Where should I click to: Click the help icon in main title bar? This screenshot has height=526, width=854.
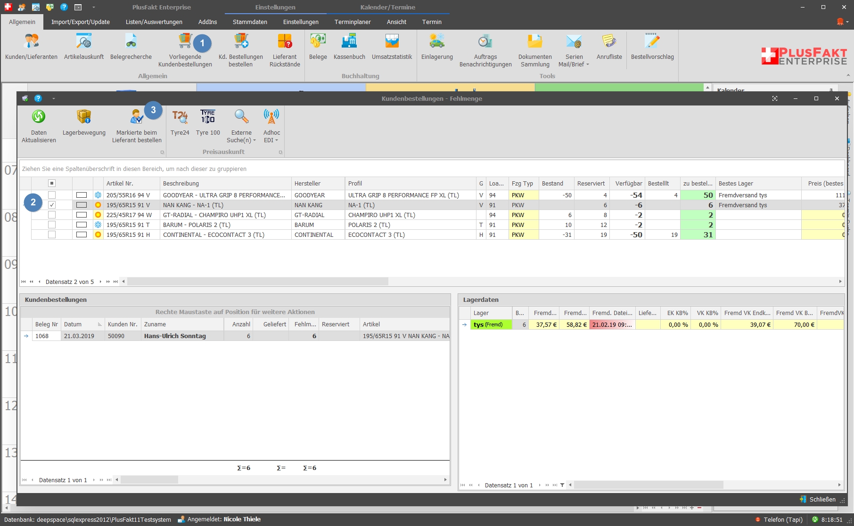coord(64,7)
